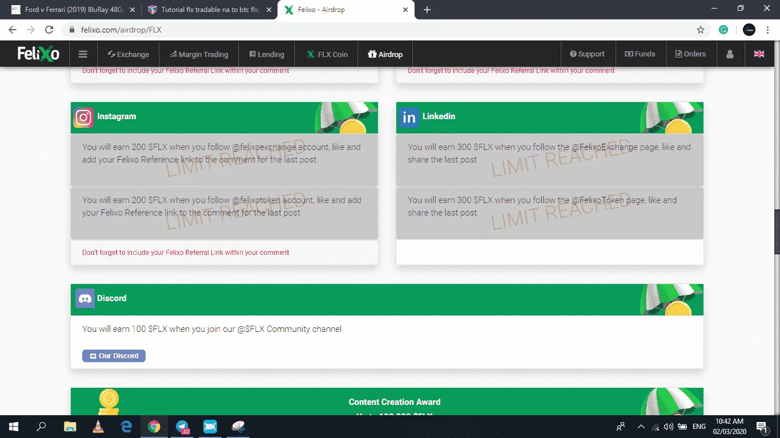Click the page vertical scrollbar thumb
The width and height of the screenshot is (780, 438).
click(x=777, y=232)
